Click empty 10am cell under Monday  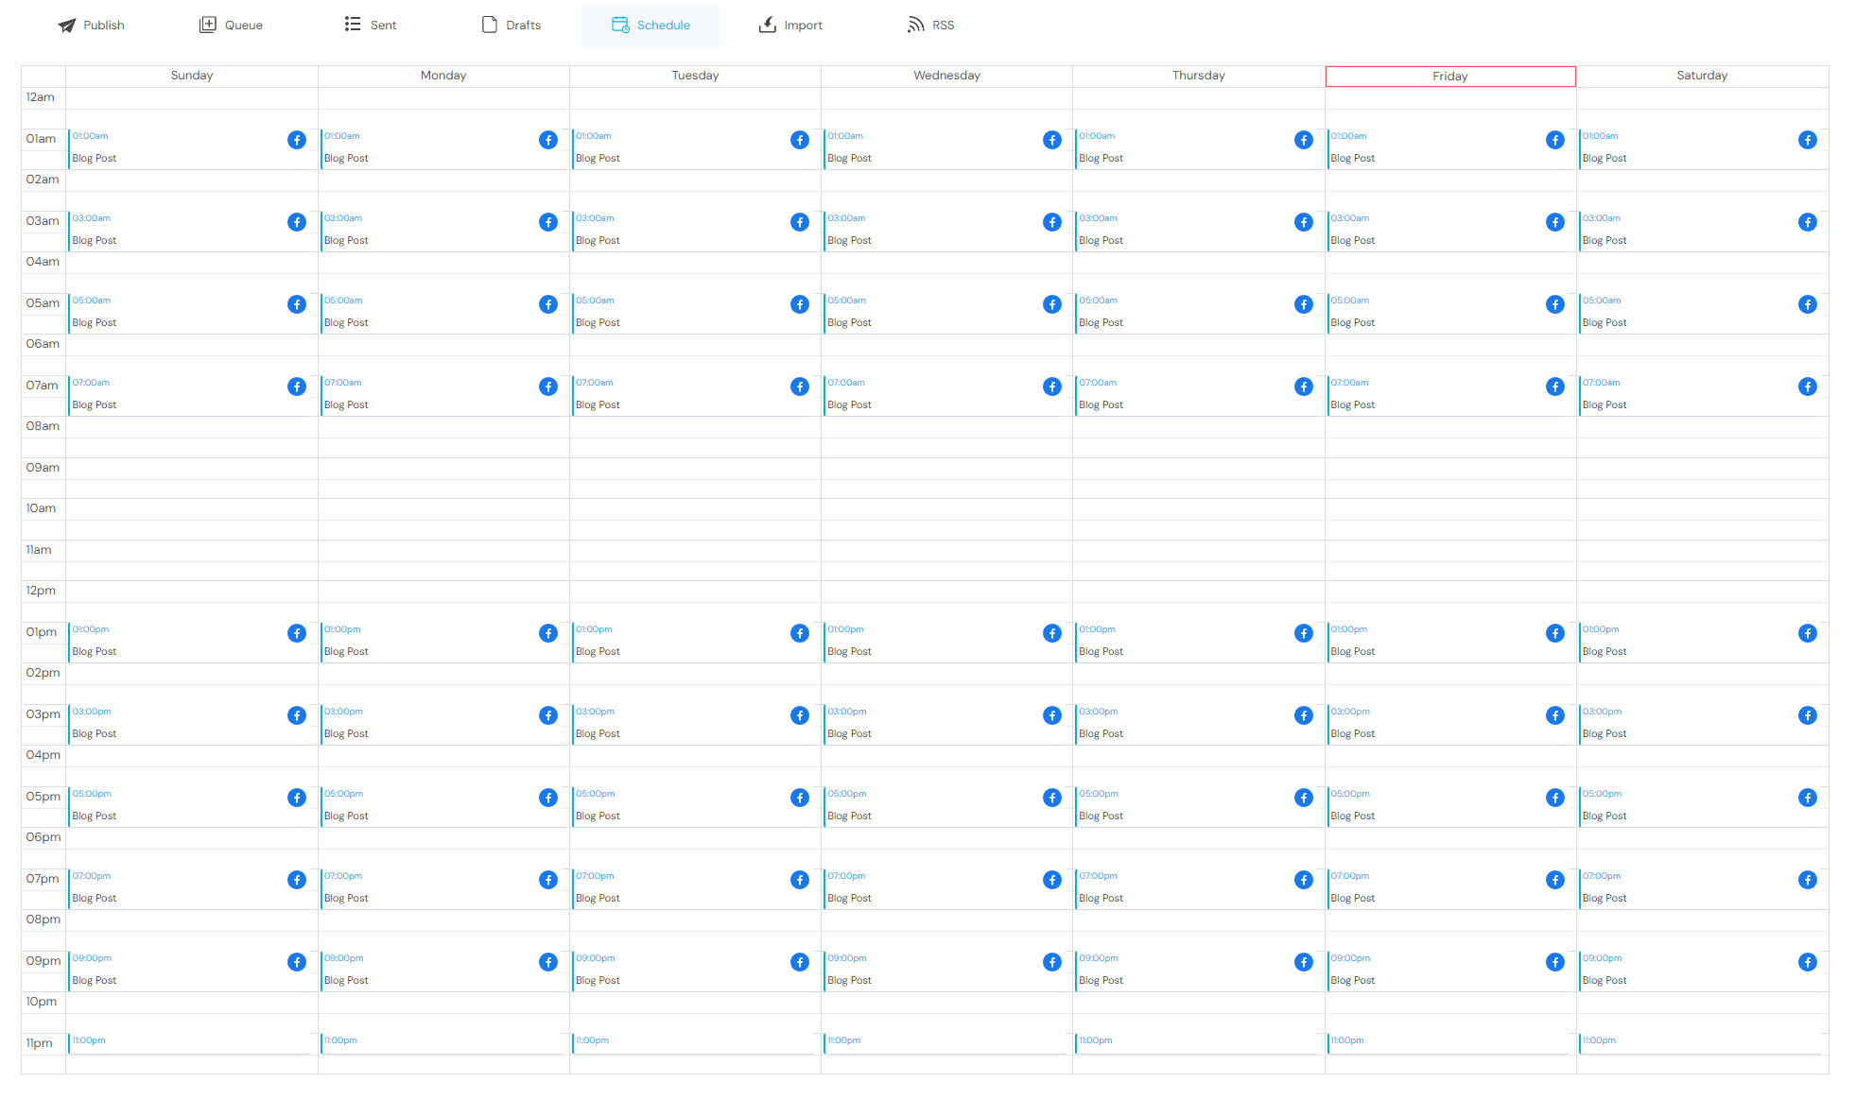tap(443, 509)
